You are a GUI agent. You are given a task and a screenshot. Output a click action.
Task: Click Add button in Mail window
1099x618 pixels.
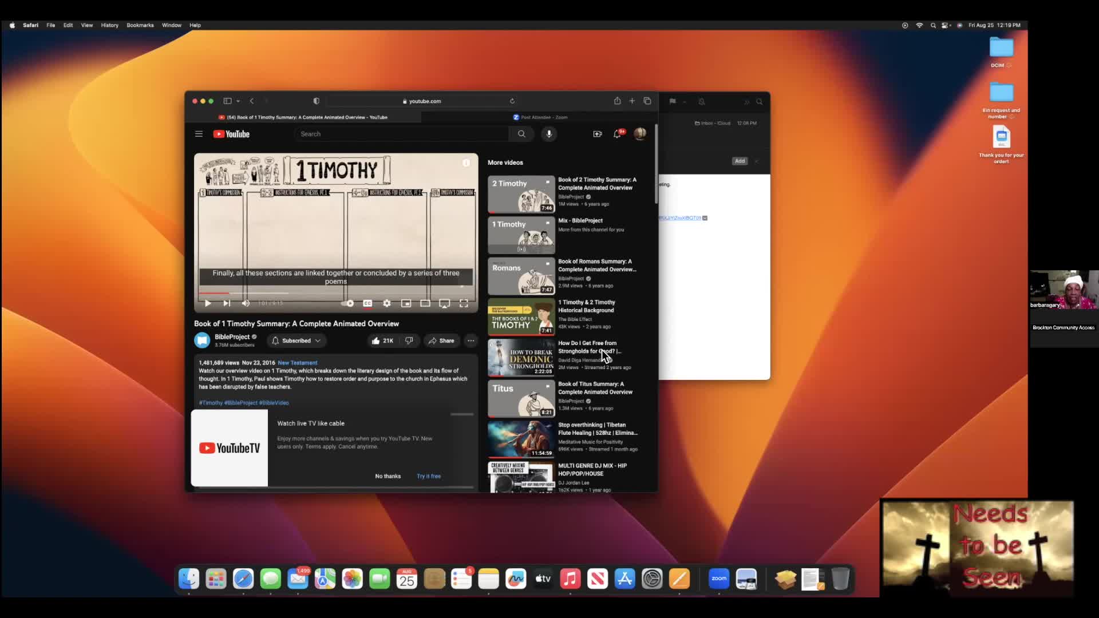click(x=740, y=161)
